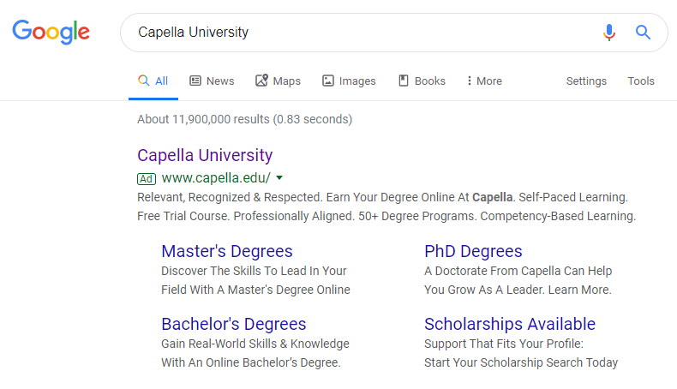Click text 'Field With A Master's Degree Online'
Screen dimensions: 677x389
pyautogui.click(x=255, y=290)
